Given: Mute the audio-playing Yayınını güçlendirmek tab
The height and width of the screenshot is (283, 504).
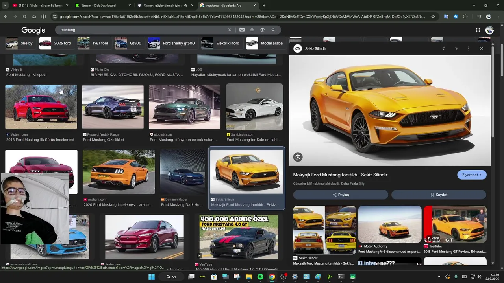Looking at the screenshot, I should click(185, 6).
